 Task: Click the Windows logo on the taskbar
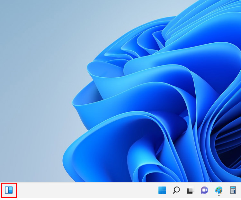point(162,190)
